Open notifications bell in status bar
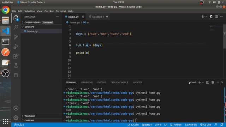Viewport: 226px width, 127px height. click(x=222, y=125)
